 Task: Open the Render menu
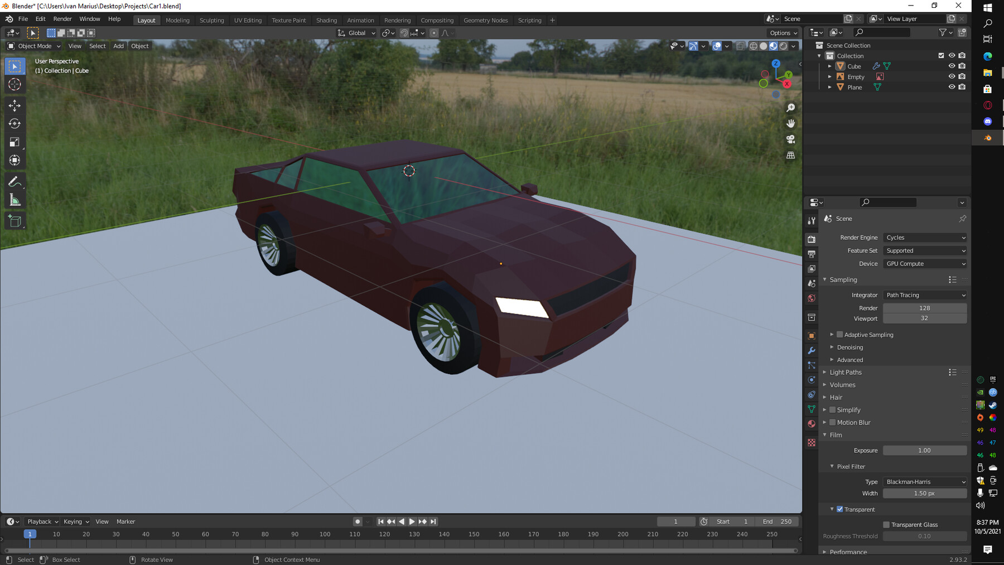click(62, 18)
